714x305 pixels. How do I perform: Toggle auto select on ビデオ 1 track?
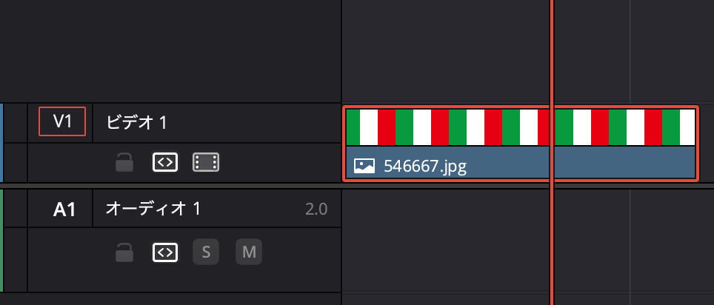click(x=165, y=163)
